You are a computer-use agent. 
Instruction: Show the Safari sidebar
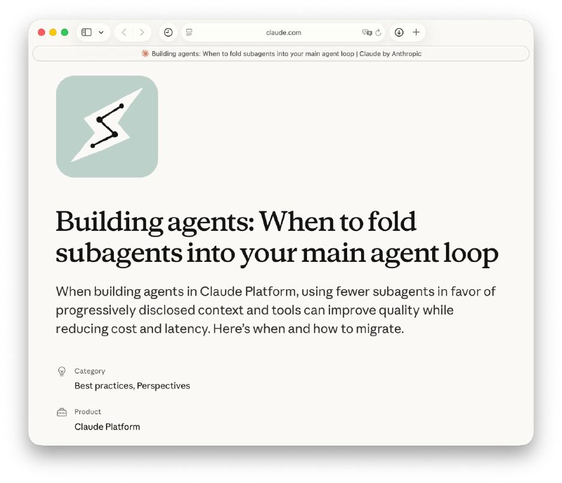tap(86, 32)
